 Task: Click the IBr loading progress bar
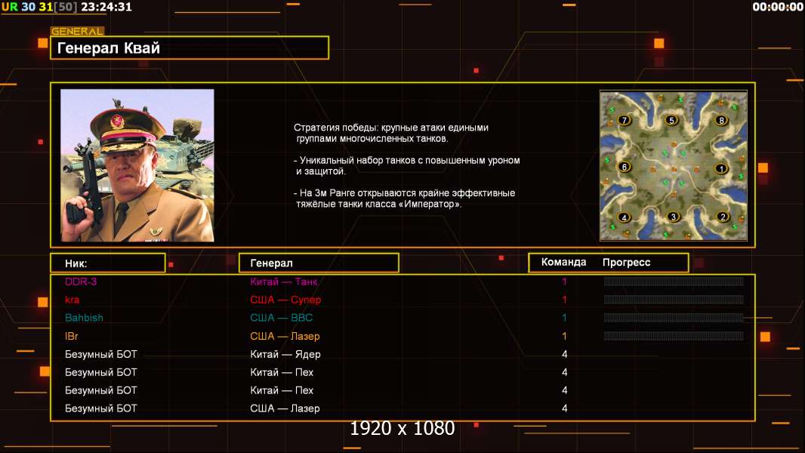click(x=674, y=336)
